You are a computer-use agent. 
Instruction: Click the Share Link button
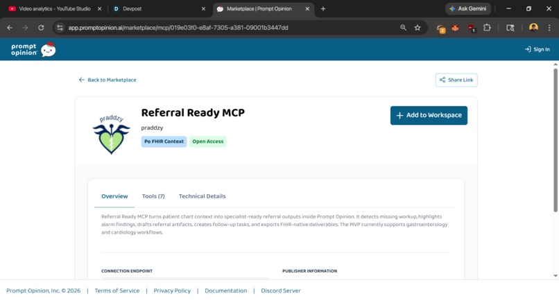point(456,80)
